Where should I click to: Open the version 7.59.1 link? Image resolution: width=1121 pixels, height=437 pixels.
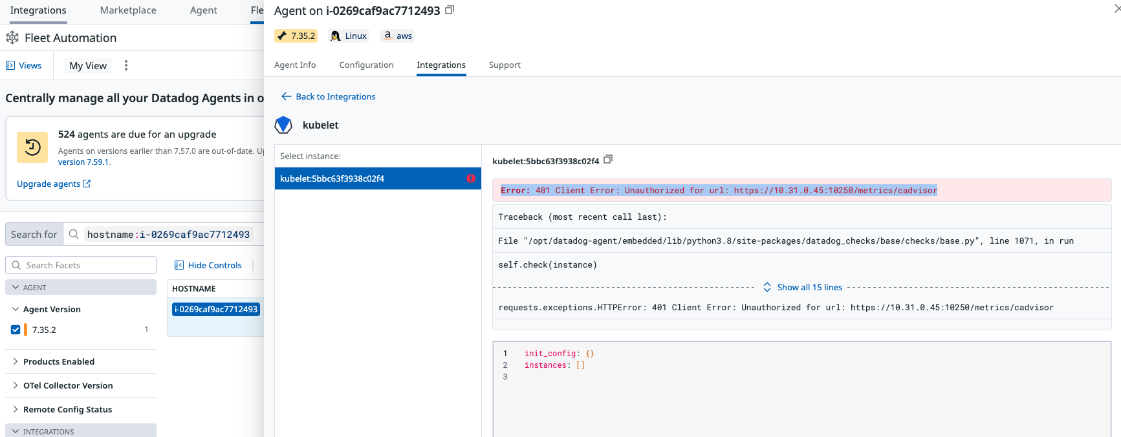84,162
